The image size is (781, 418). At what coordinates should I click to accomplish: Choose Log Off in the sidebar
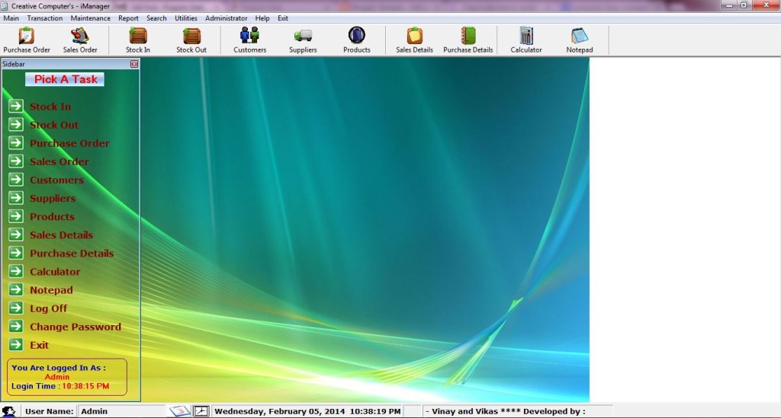[x=48, y=308]
